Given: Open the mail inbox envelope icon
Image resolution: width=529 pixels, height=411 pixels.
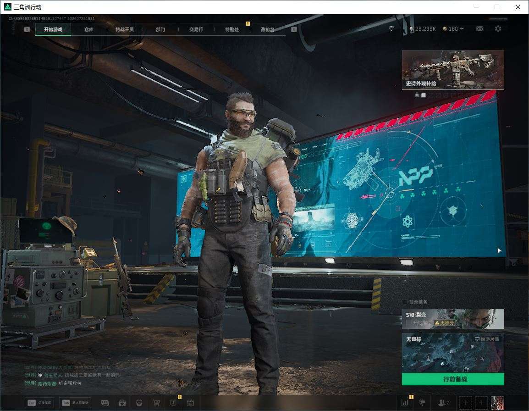Looking at the screenshot, I should [x=479, y=29].
